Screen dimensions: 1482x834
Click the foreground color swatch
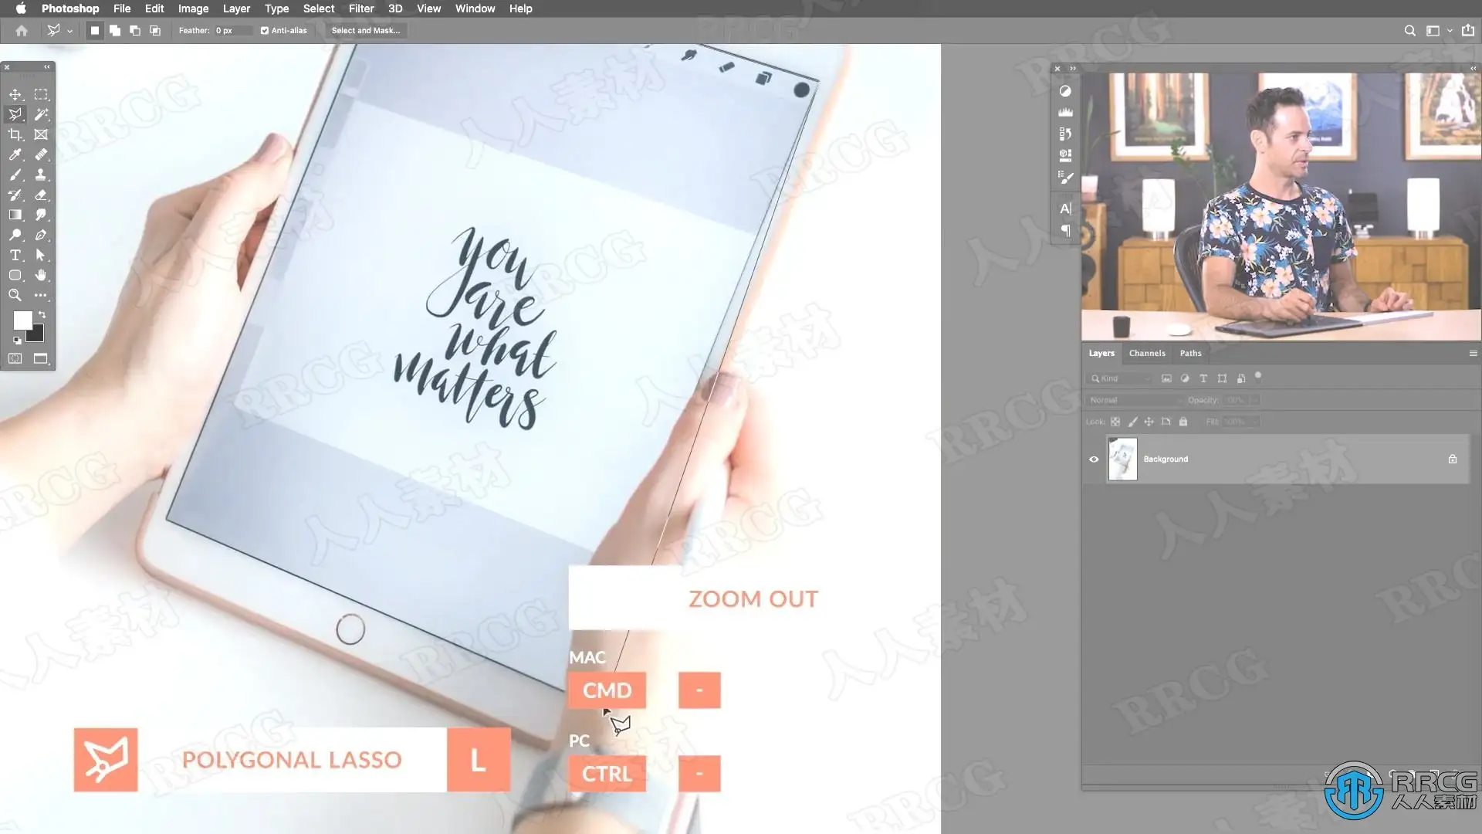tap(22, 320)
